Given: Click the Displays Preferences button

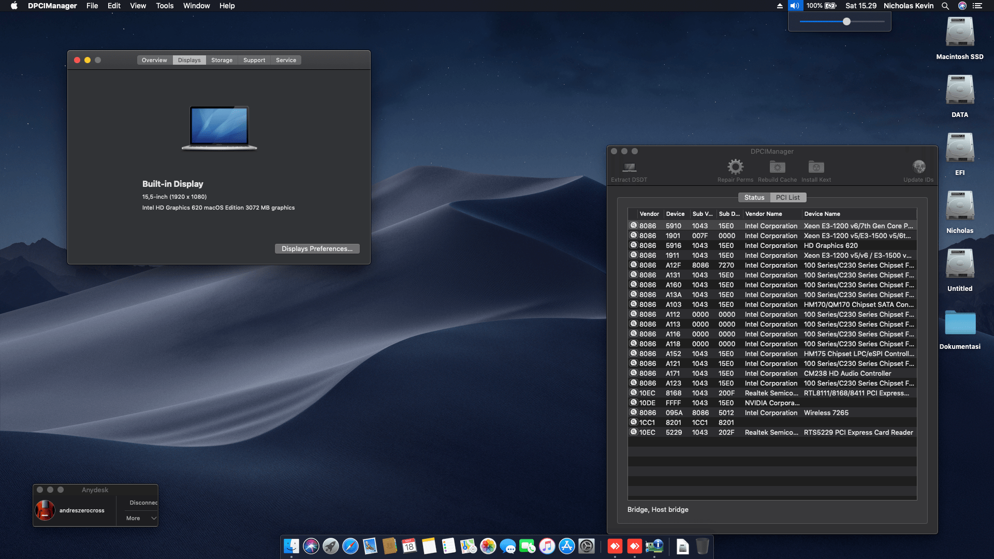Looking at the screenshot, I should (317, 249).
